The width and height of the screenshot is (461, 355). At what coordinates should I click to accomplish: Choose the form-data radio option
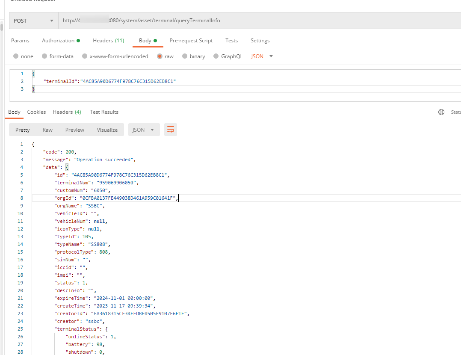44,56
